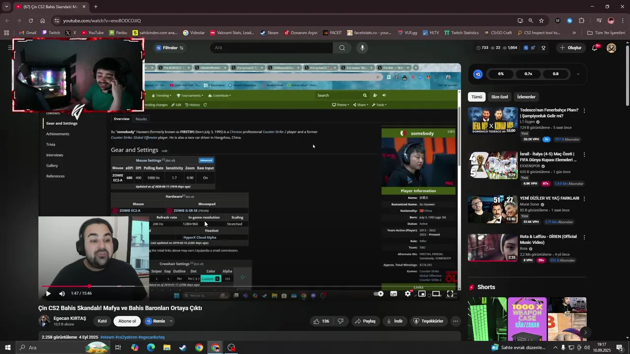Open options for Tedesco'nun Fenerbahçe video
Screen dimensions: 630x354
click(584, 111)
